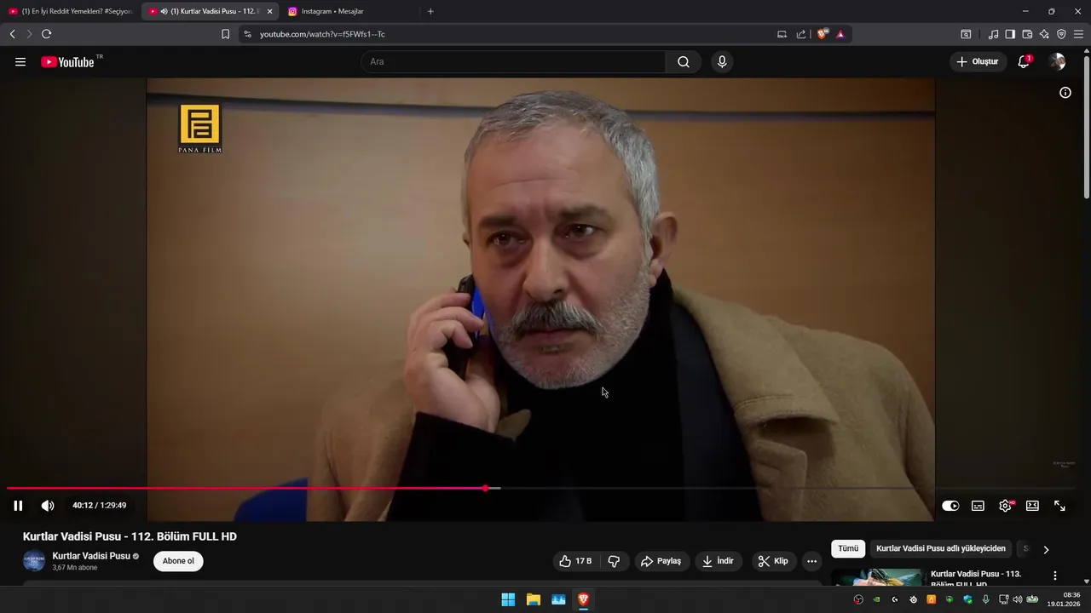Open the browser main menu
Viewport: 1091px width, 613px height.
(x=1078, y=34)
